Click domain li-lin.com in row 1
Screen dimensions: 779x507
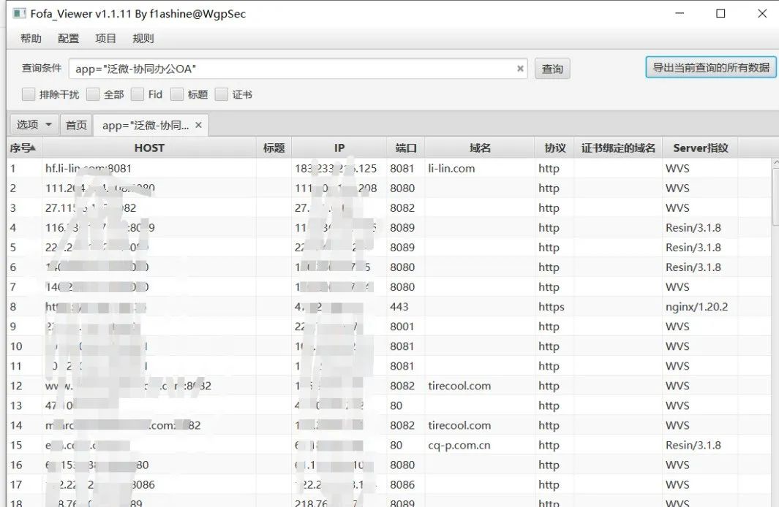[451, 168]
